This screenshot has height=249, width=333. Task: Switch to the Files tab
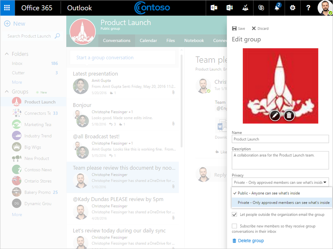pyautogui.click(x=171, y=41)
